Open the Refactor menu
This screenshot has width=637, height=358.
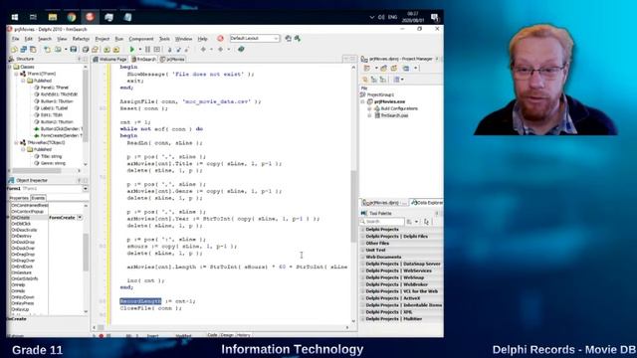pos(81,39)
